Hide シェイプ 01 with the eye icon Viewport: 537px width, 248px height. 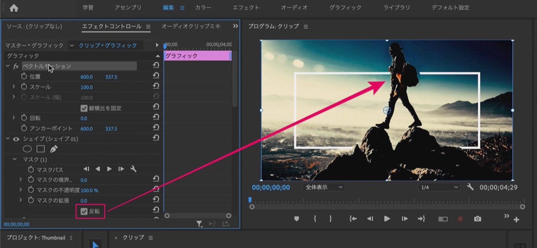click(16, 139)
